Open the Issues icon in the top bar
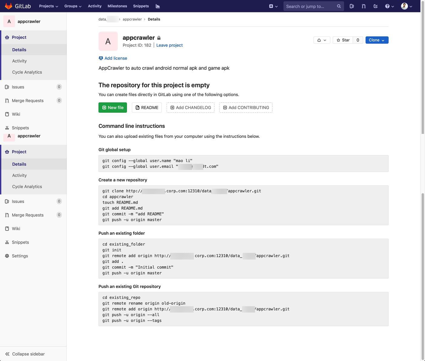Viewport: 425px width, 361px height. point(352,6)
